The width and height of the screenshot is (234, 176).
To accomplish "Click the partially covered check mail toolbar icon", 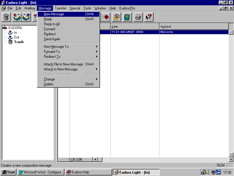I will (x=35, y=17).
